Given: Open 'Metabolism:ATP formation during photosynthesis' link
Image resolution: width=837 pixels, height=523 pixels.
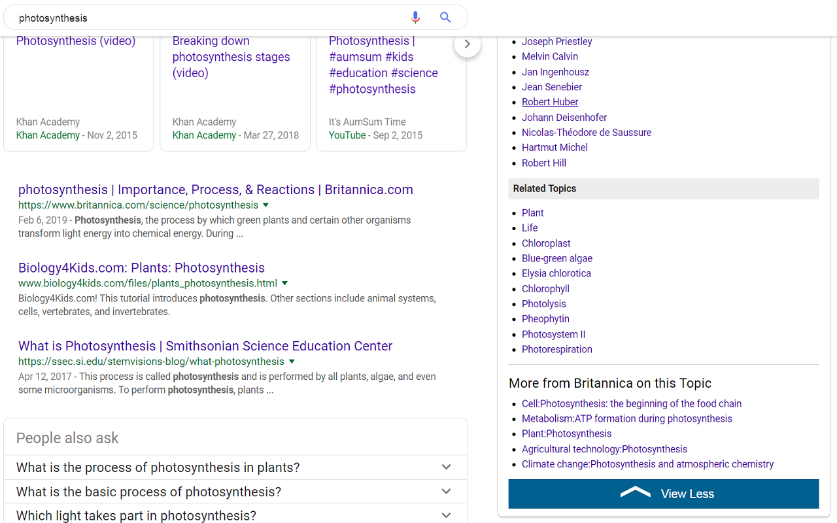Looking at the screenshot, I should (x=627, y=419).
